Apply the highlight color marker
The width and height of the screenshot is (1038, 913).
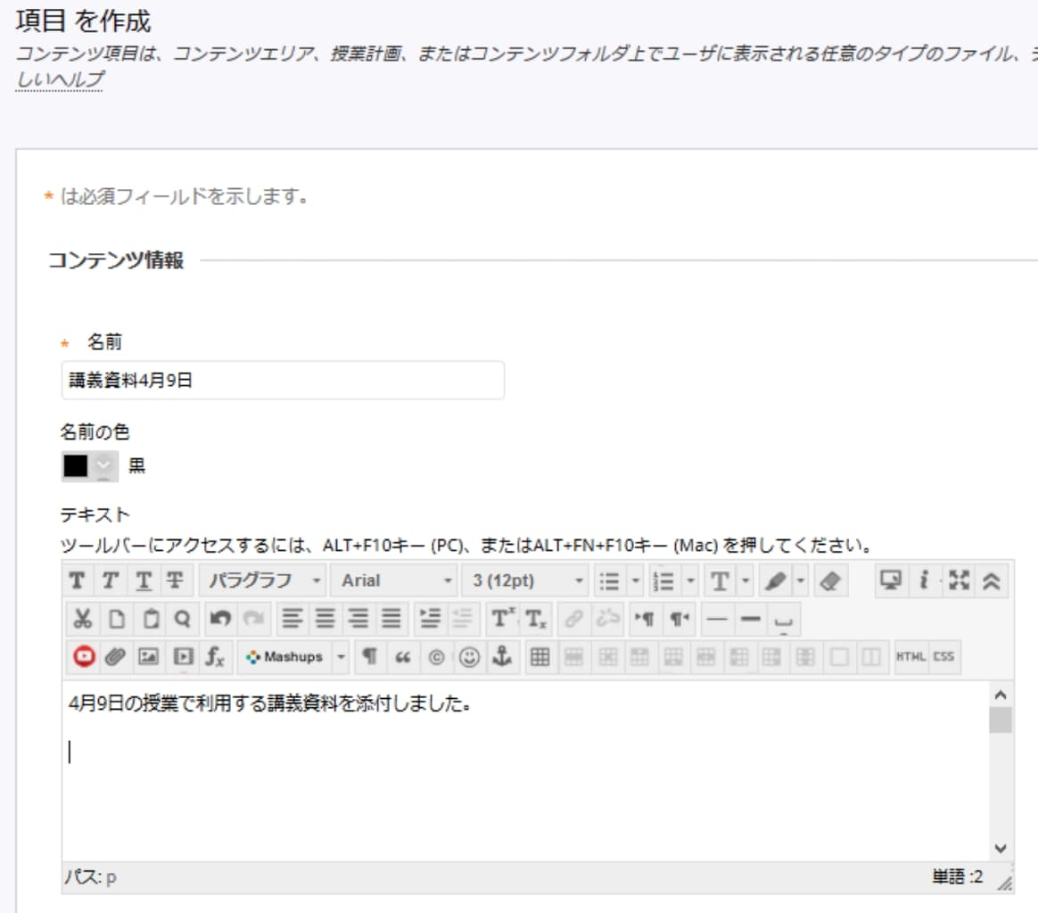(x=775, y=581)
